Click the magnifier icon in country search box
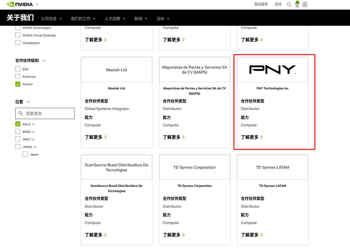350x250 pixels. tap(21, 113)
